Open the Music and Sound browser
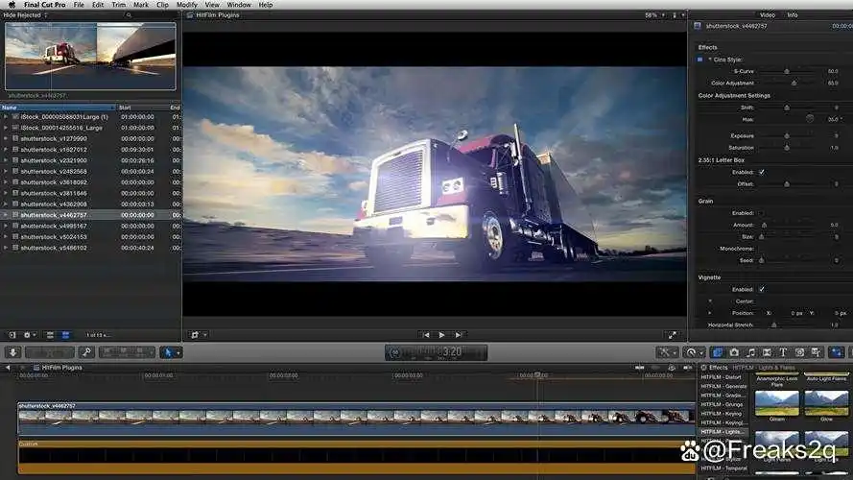This screenshot has width=853, height=480. click(x=750, y=352)
